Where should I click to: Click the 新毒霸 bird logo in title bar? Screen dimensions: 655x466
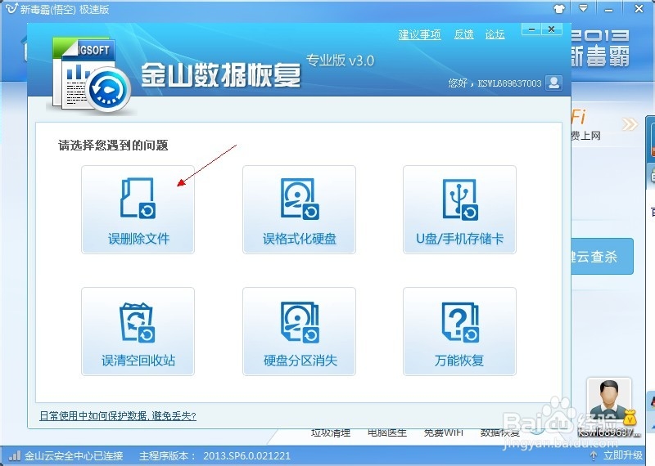[11, 8]
